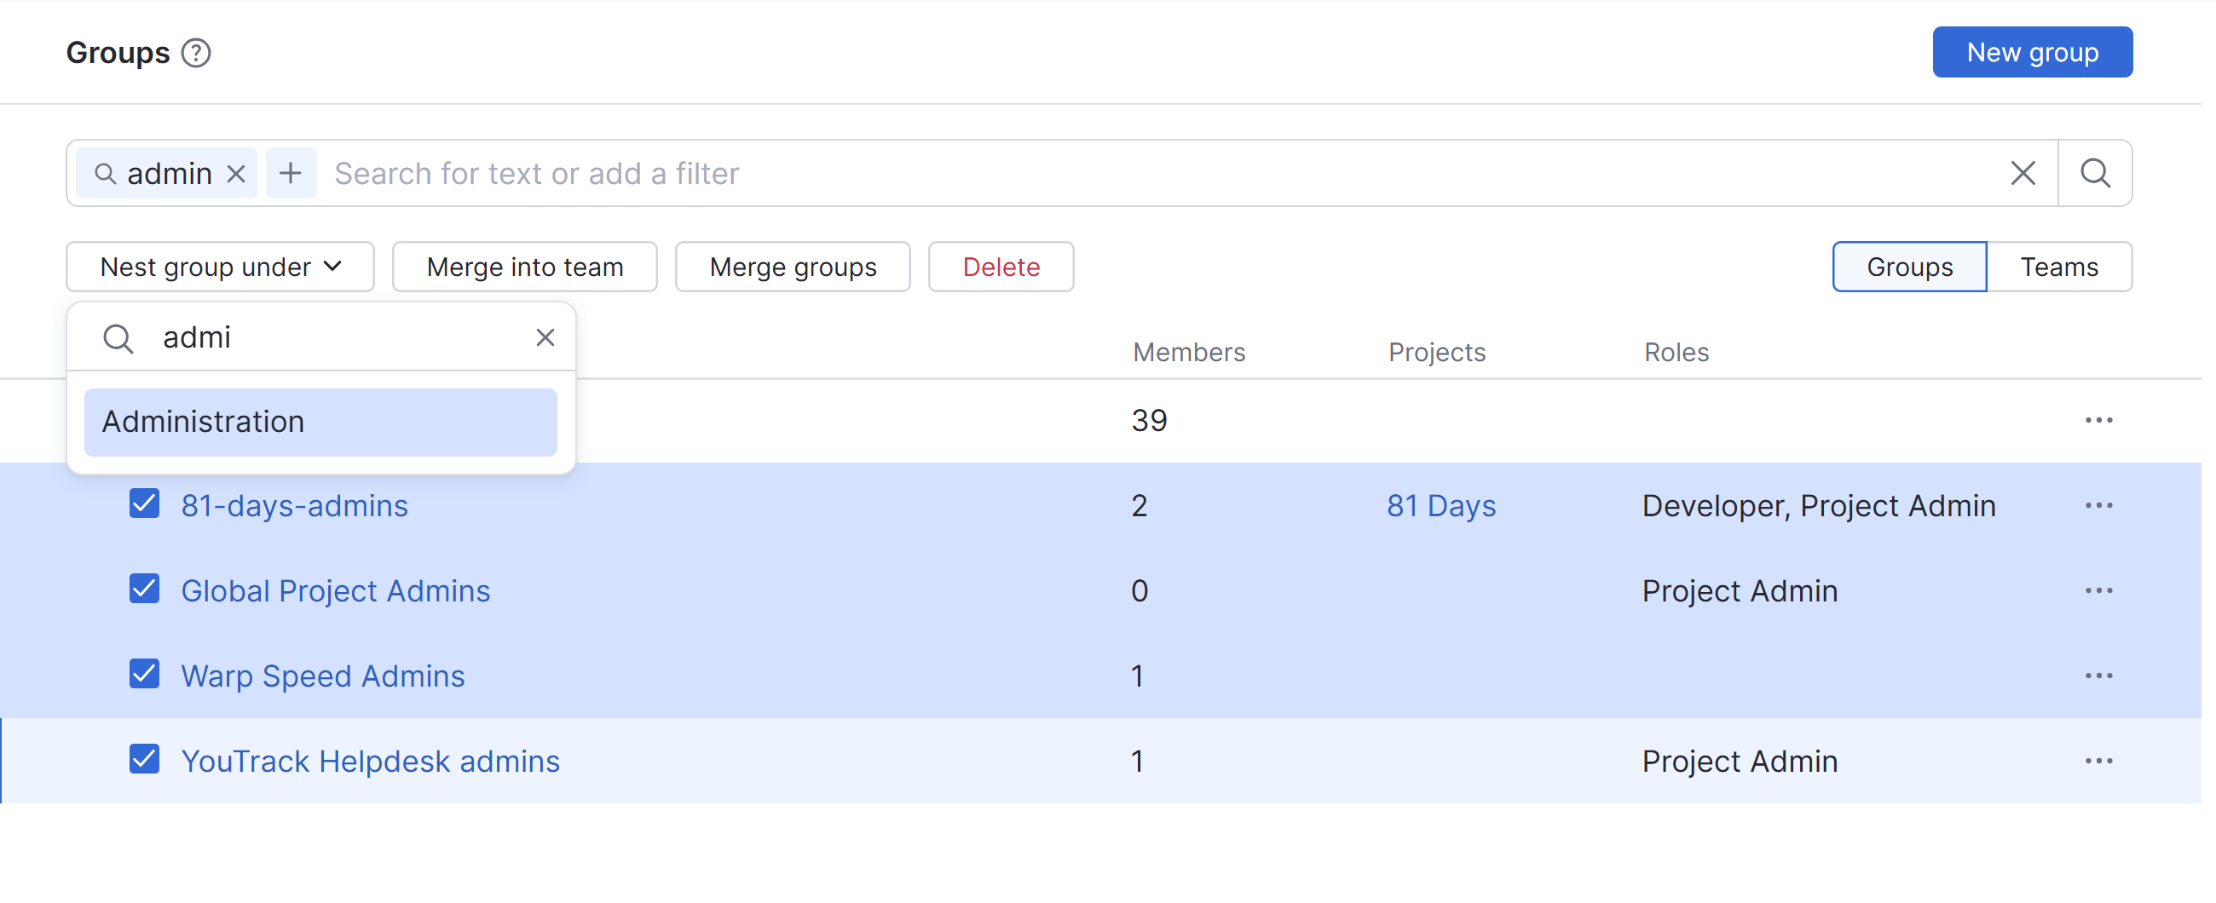This screenshot has width=2216, height=903.
Task: Open more options for Global Project Admins
Action: pyautogui.click(x=2098, y=591)
